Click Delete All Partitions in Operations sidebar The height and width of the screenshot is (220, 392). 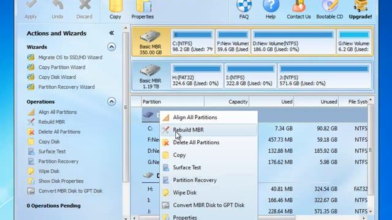[54, 132]
